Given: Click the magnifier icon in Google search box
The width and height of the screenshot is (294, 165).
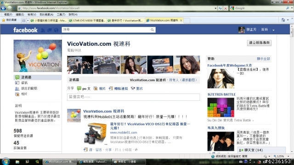Looking at the screenshot, I should (288, 8).
